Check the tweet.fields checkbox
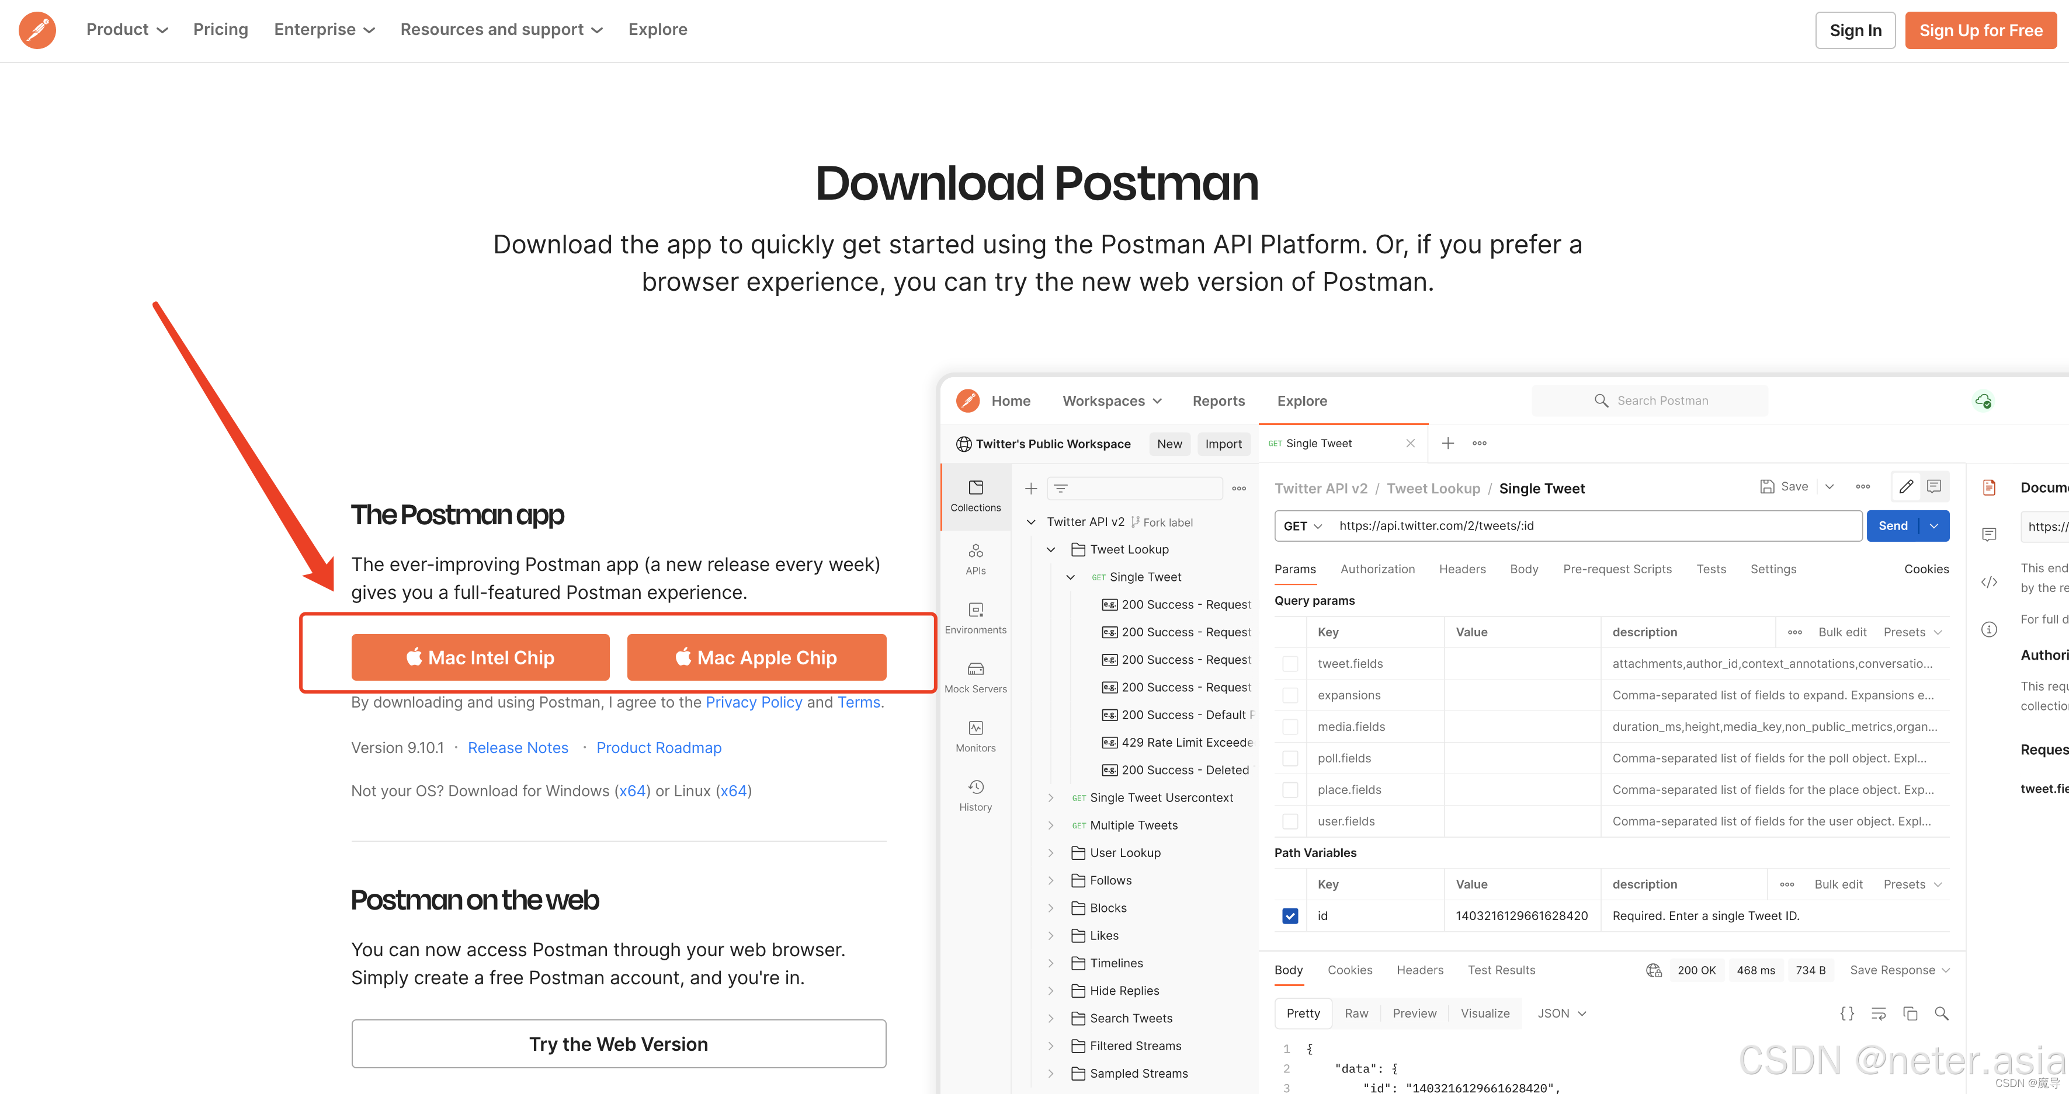The height and width of the screenshot is (1094, 2069). 1290,664
